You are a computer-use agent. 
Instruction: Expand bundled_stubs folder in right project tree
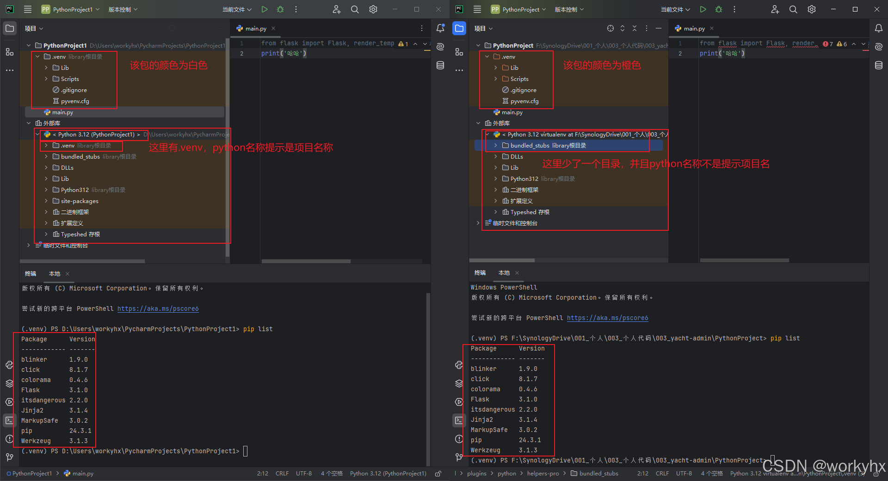click(x=496, y=145)
